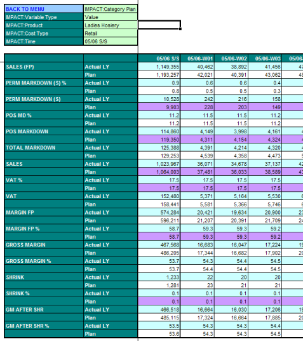Select cell value 10,528
The height and width of the screenshot is (341, 303).
[159, 99]
